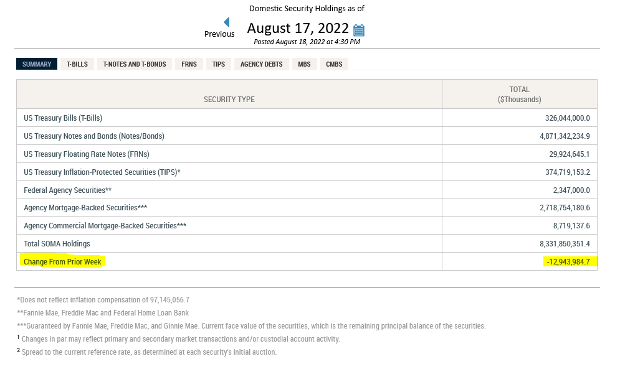Switch to the FRNS tab

coord(189,64)
